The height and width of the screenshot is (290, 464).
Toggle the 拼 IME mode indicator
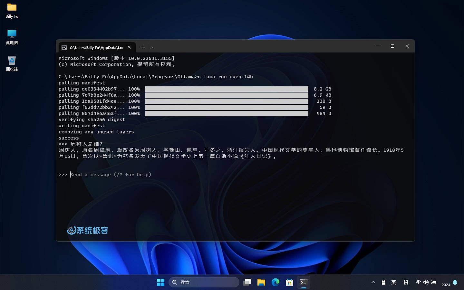(x=406, y=282)
